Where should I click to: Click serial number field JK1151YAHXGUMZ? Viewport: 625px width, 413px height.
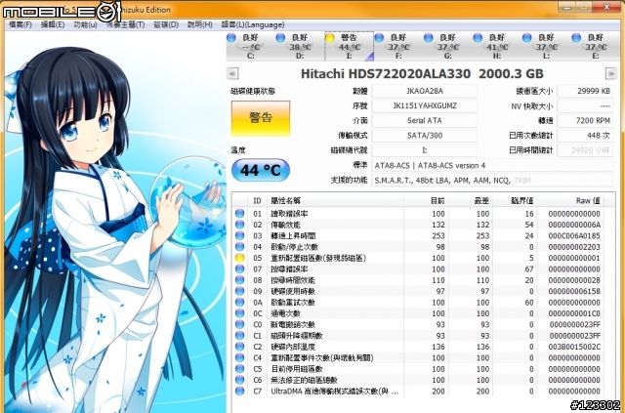425,105
